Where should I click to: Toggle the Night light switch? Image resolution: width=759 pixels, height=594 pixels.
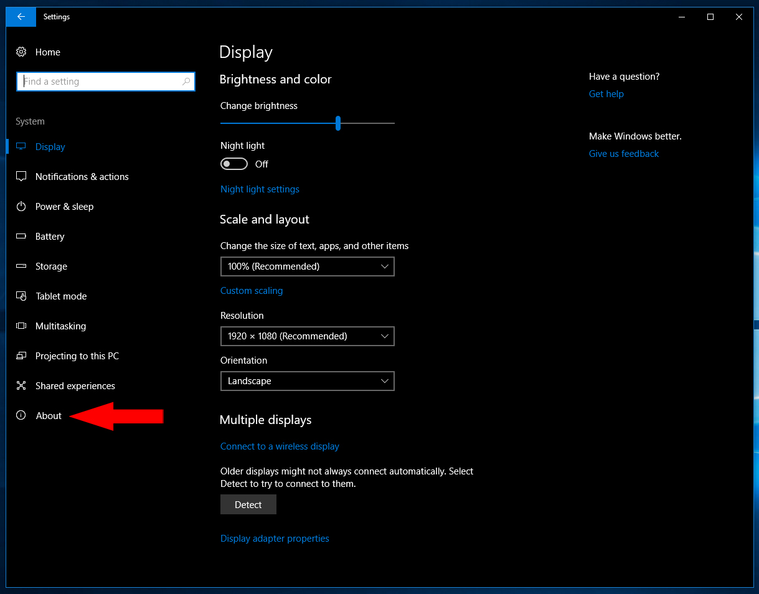[233, 163]
